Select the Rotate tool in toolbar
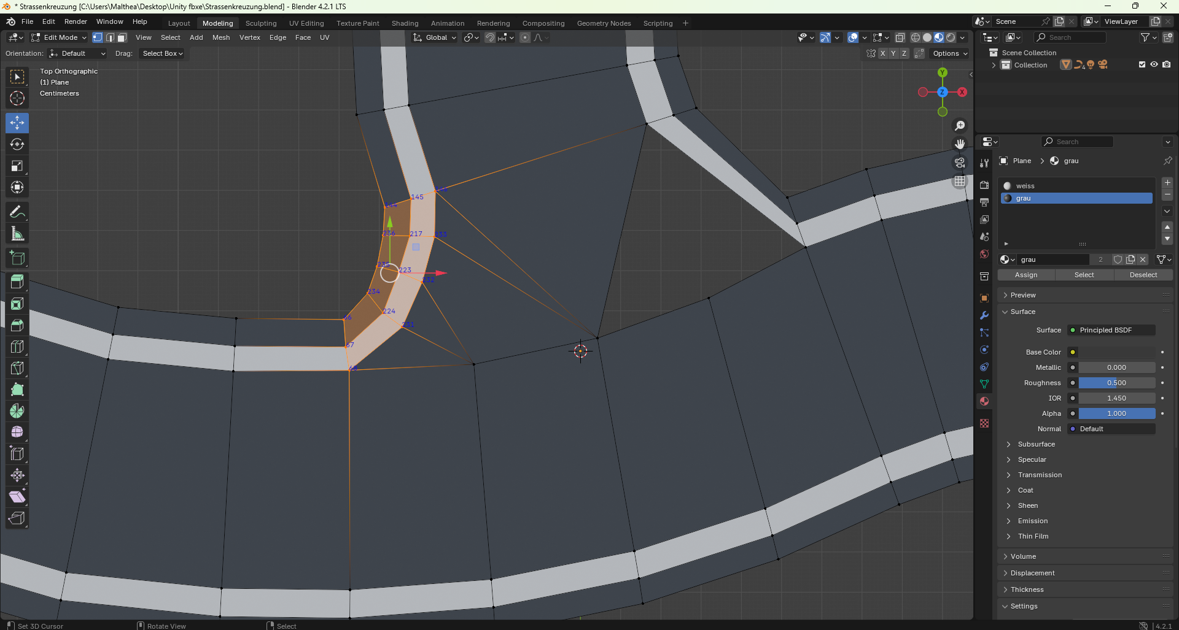The width and height of the screenshot is (1179, 630). pos(17,144)
